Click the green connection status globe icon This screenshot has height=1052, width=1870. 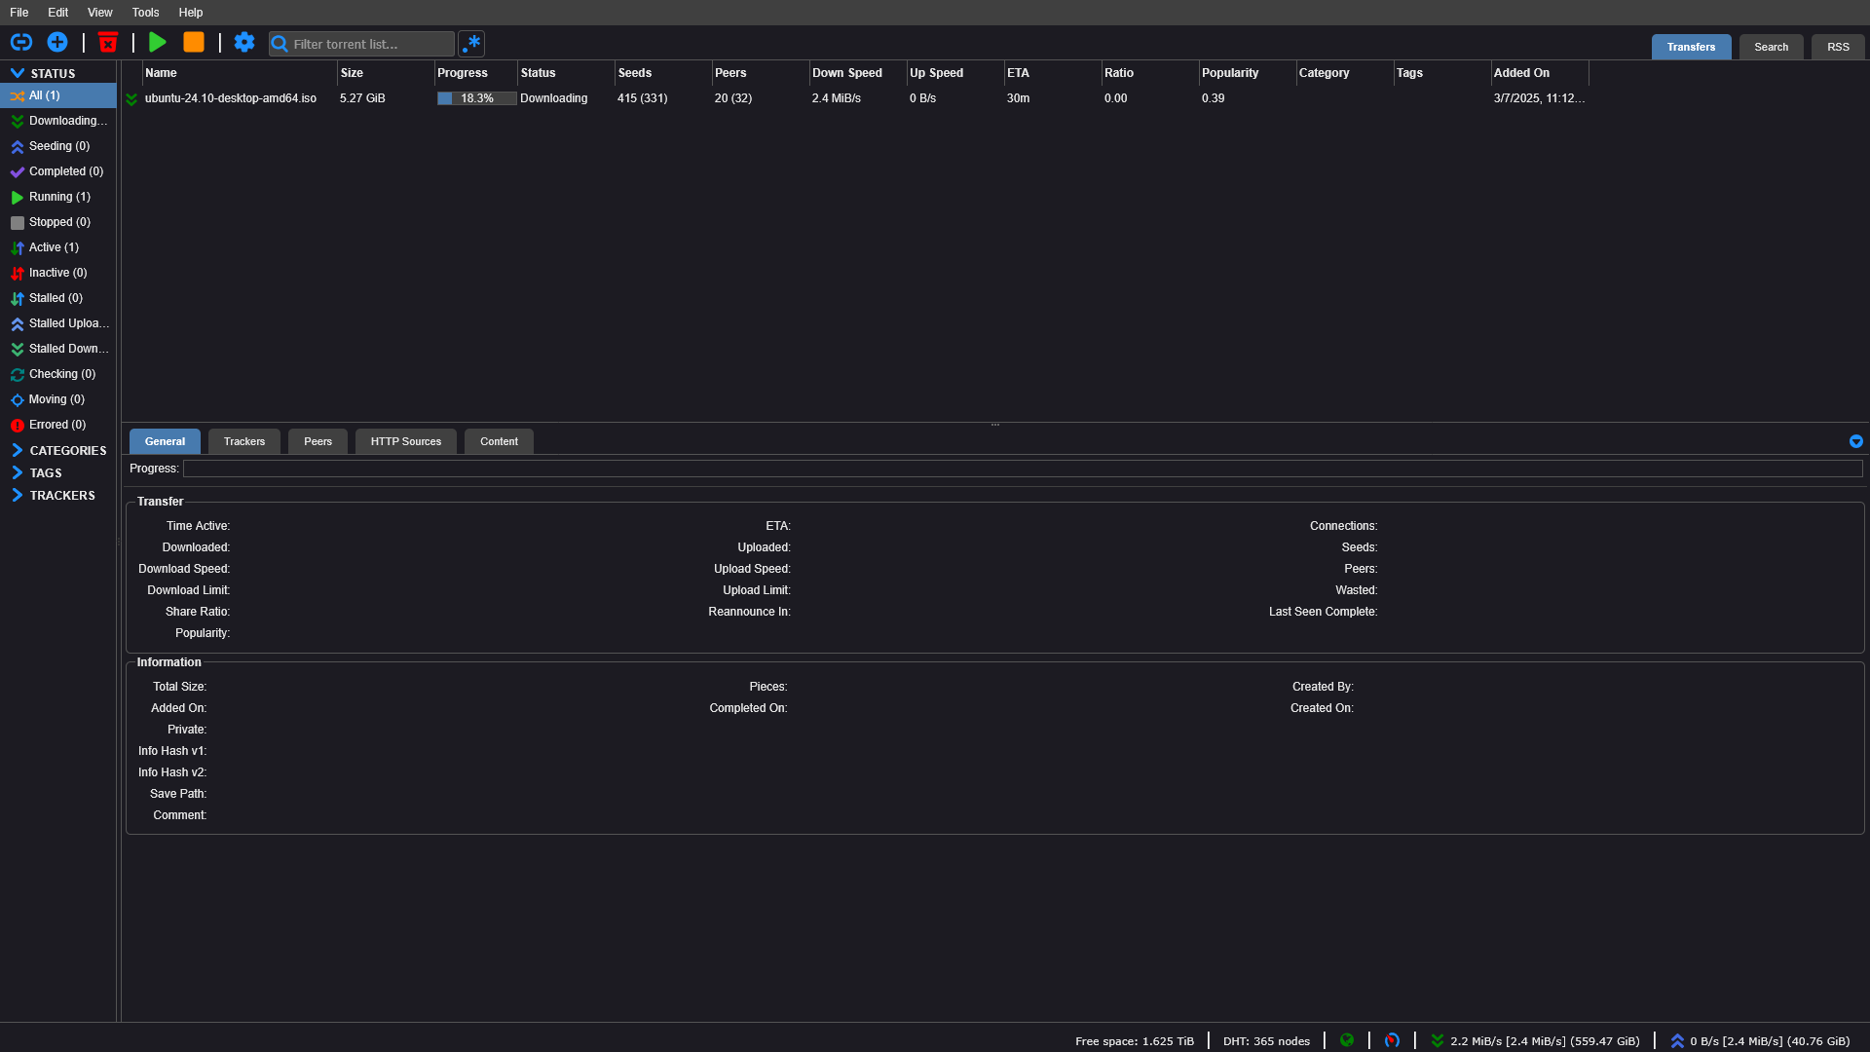point(1347,1040)
